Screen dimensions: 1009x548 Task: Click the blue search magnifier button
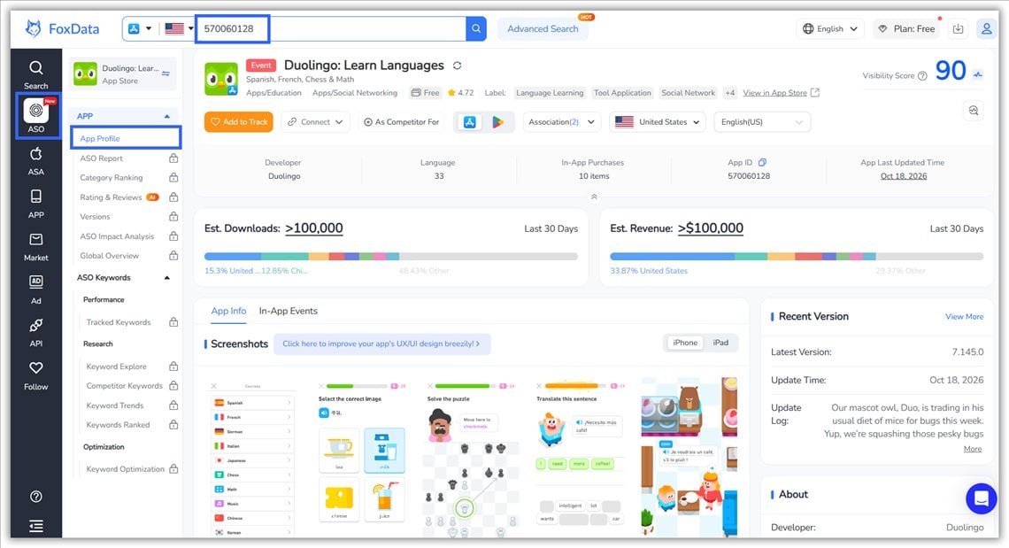pos(476,28)
